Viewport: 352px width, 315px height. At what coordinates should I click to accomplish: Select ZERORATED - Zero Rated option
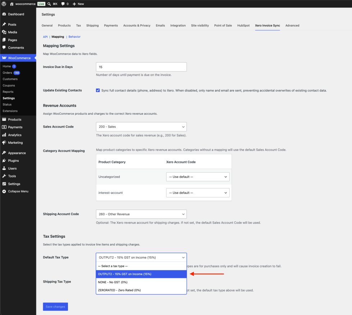141,290
